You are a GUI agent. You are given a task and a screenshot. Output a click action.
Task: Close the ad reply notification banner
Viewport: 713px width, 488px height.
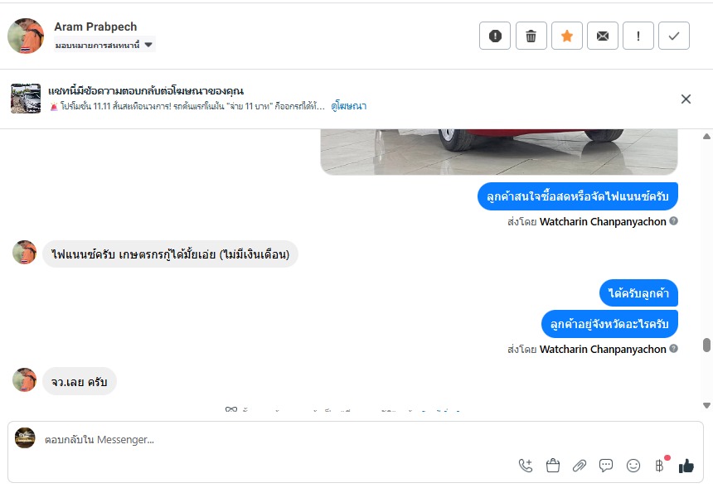686,99
